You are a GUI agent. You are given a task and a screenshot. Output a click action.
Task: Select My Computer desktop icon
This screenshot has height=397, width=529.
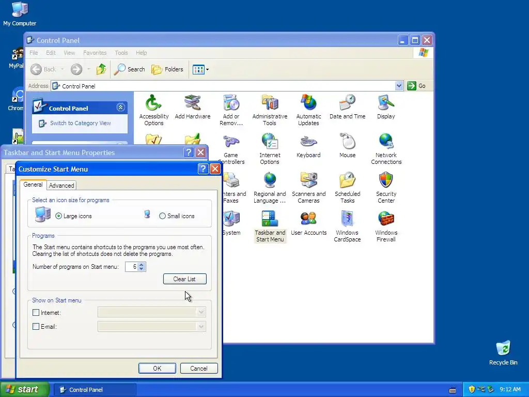pyautogui.click(x=20, y=13)
